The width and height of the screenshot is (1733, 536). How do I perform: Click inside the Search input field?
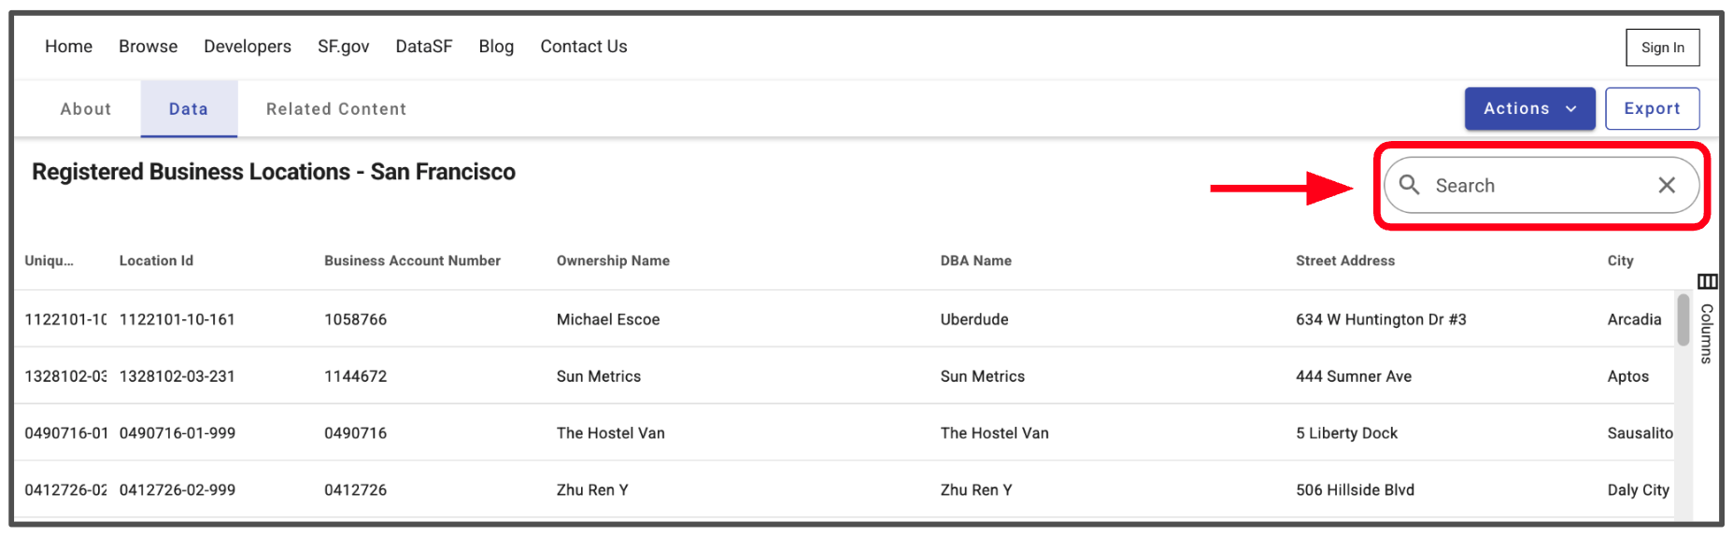click(x=1532, y=186)
